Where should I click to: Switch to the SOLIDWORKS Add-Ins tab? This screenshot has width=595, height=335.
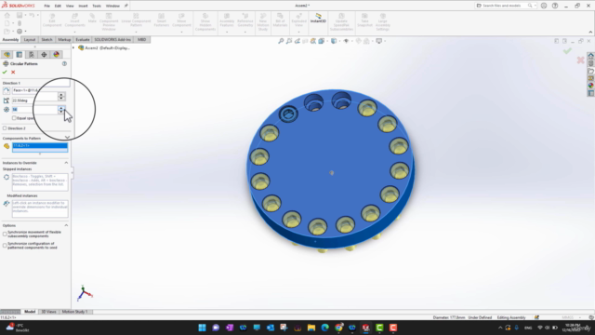(112, 39)
